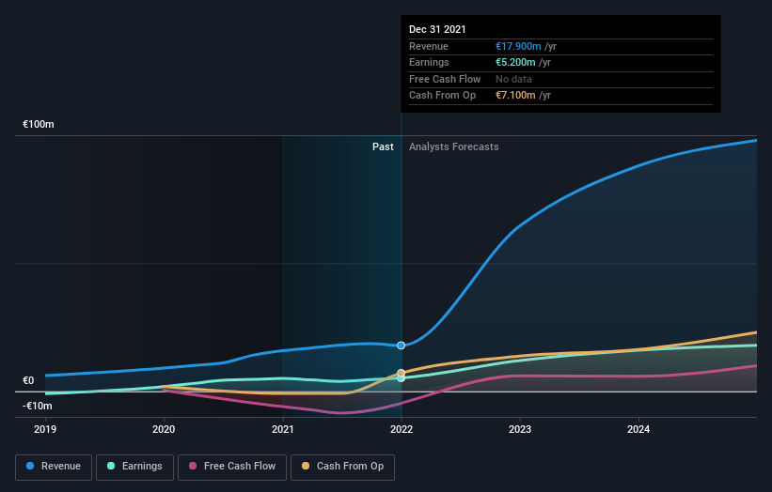Click the 2022 x-axis label
This screenshot has height=492, width=772.
402,430
